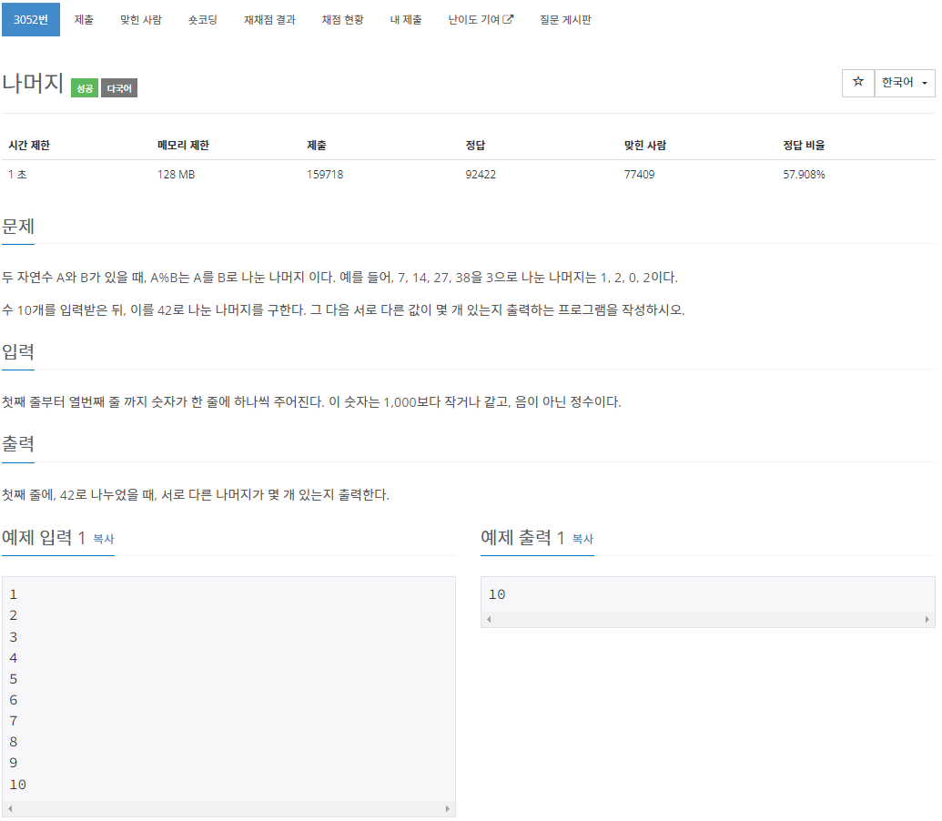This screenshot has width=942, height=821.
Task: Click the 시간 제한 column header
Action: (29, 146)
